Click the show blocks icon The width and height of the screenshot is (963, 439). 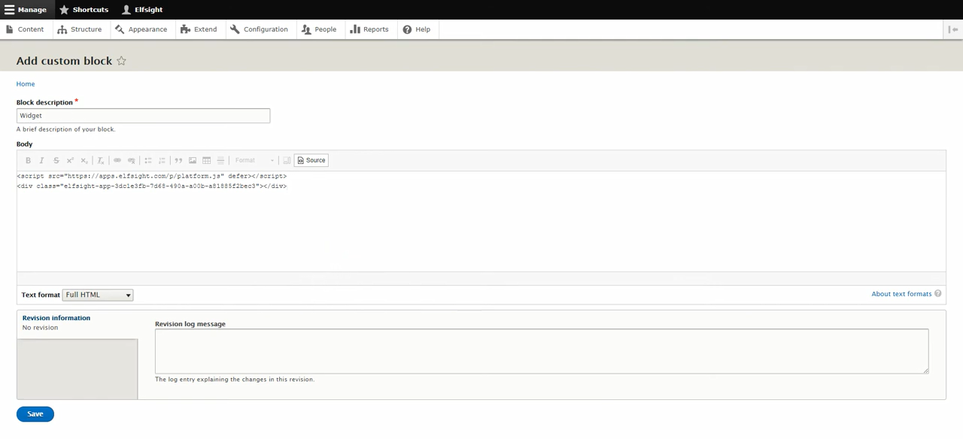pos(286,160)
